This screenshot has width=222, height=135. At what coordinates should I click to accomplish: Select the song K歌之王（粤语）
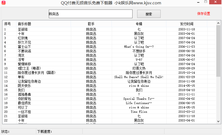click(29, 68)
